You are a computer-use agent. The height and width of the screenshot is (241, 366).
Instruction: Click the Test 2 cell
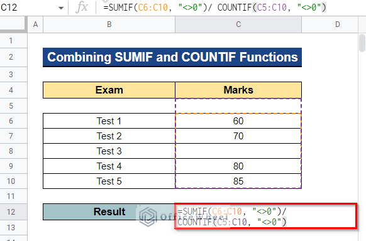click(x=109, y=136)
